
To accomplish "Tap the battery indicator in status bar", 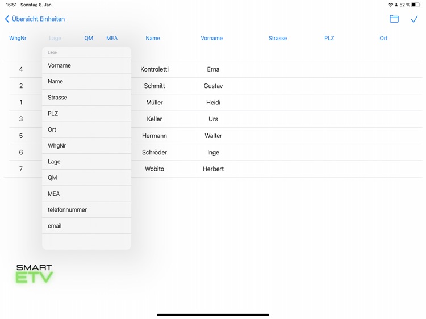I will [x=416, y=5].
